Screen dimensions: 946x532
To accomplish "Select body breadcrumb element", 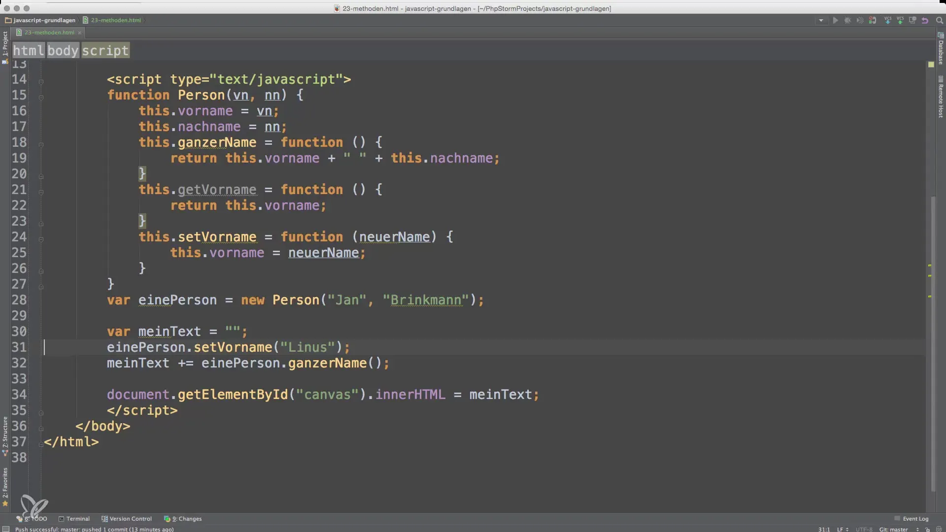I will [63, 50].
